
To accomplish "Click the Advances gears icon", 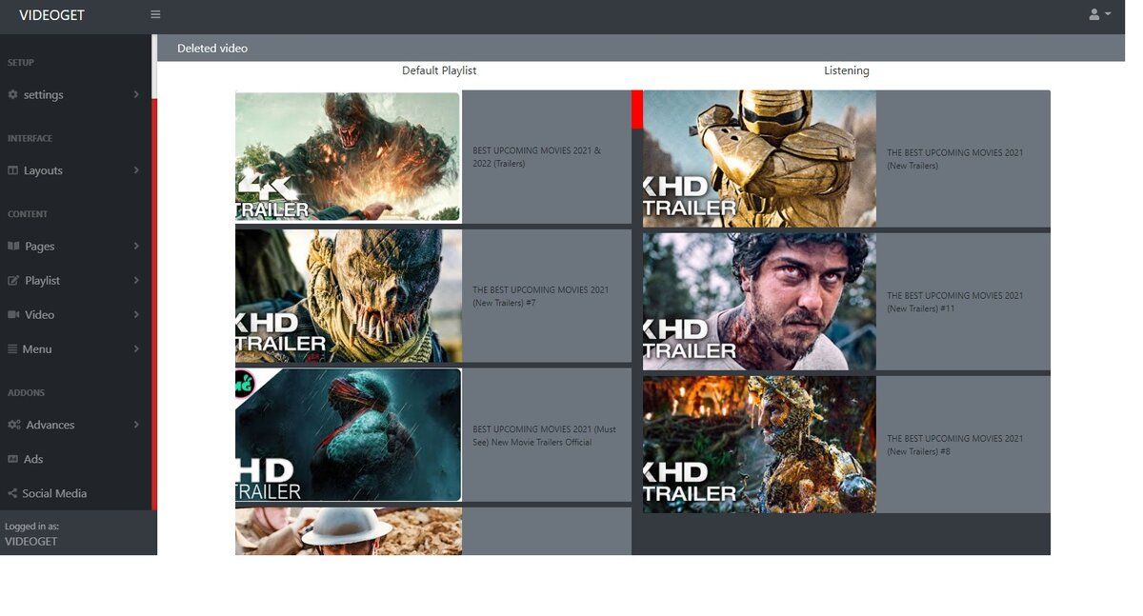I will point(14,425).
